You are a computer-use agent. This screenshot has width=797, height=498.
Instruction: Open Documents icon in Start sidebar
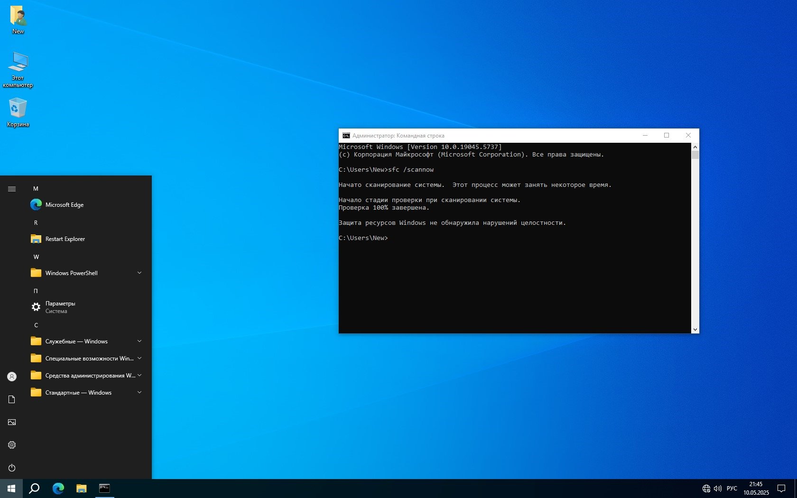tap(12, 399)
